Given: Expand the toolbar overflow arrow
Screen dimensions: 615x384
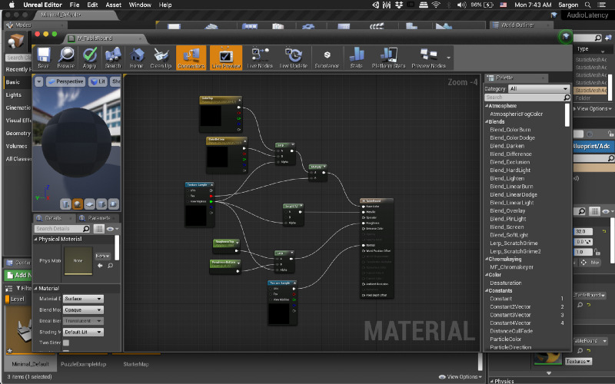Looking at the screenshot, I should (x=449, y=58).
